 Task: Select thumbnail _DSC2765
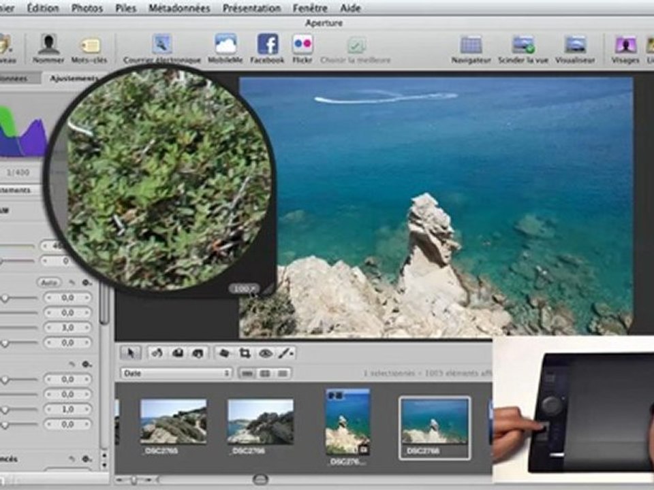point(173,421)
